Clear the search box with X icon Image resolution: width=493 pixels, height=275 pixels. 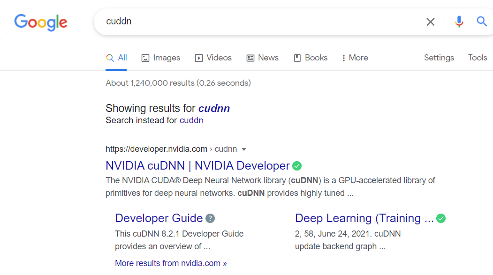coord(431,22)
